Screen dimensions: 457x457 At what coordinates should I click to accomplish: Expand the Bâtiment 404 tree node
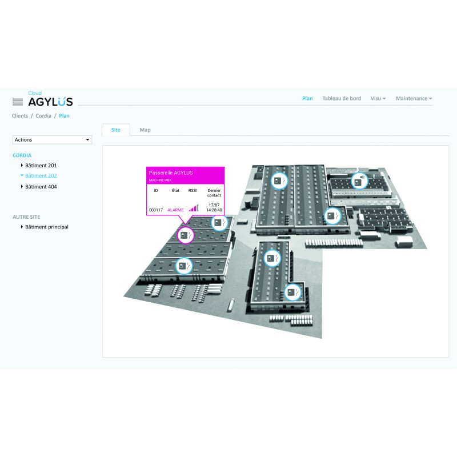point(22,186)
